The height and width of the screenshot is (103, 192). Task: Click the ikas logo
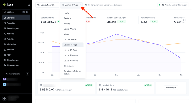pos(8,5)
